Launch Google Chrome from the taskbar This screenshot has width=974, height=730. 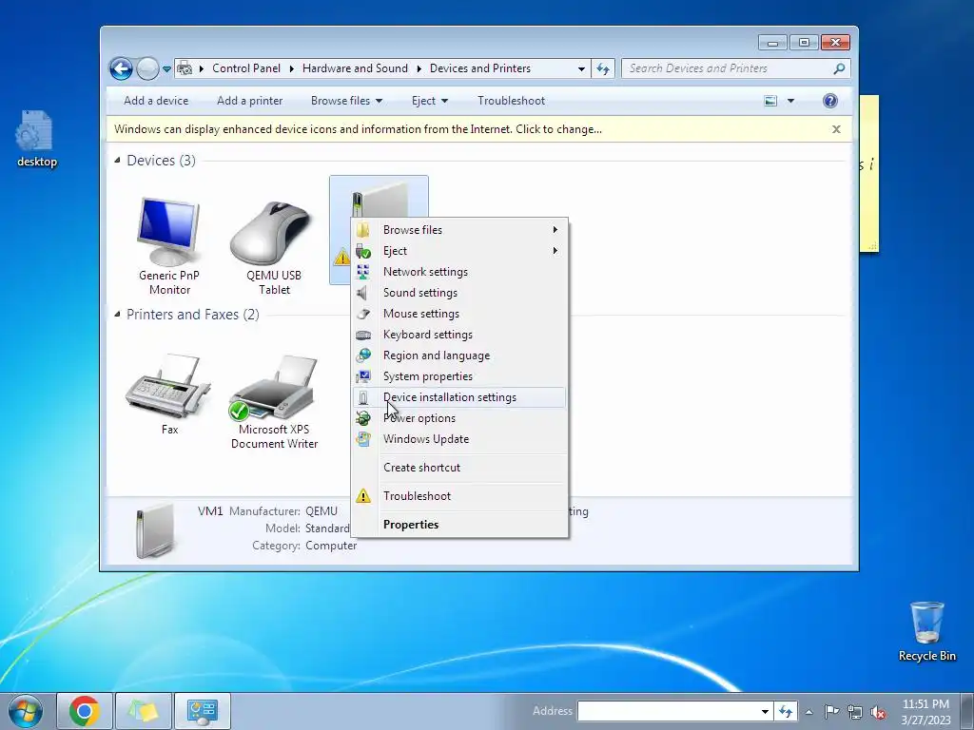point(85,711)
